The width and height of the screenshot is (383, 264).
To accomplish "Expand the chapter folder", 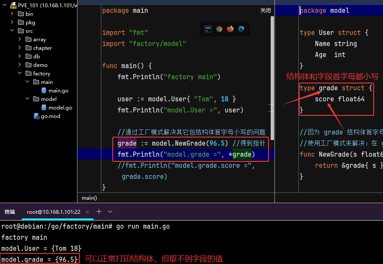I will [20, 48].
